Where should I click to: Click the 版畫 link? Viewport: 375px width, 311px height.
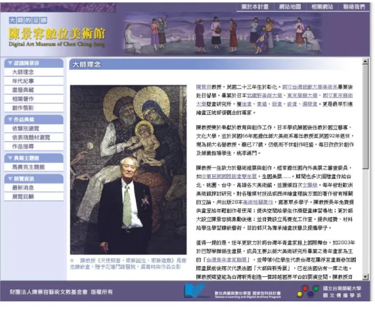click(277, 104)
